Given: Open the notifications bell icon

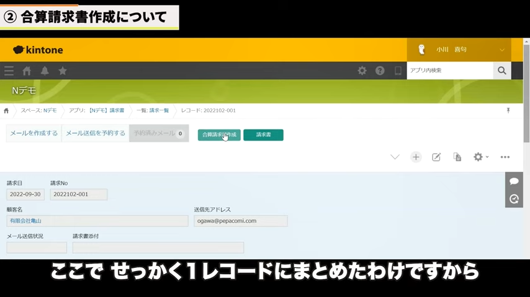Looking at the screenshot, I should click(45, 71).
